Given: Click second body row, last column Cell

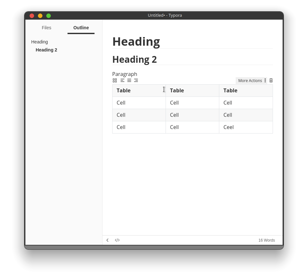Looking at the screenshot, I should 246,115.
